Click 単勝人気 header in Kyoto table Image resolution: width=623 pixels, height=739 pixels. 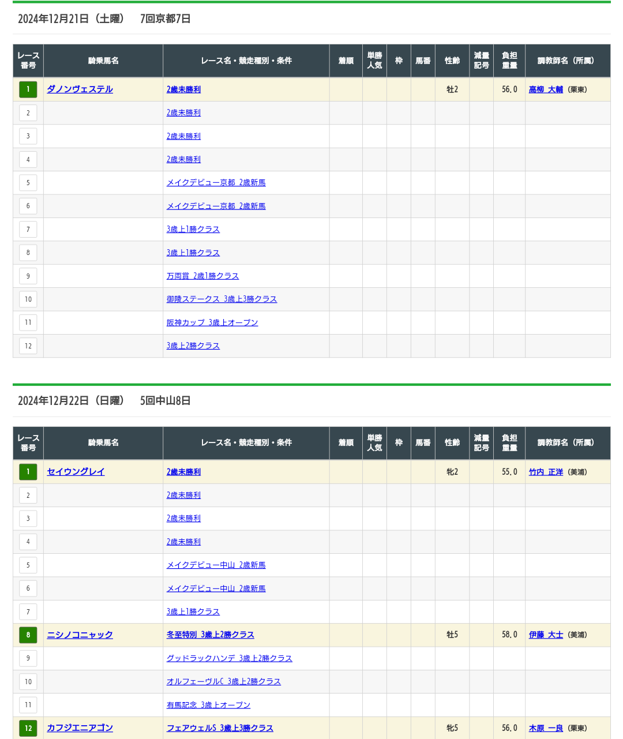(374, 61)
